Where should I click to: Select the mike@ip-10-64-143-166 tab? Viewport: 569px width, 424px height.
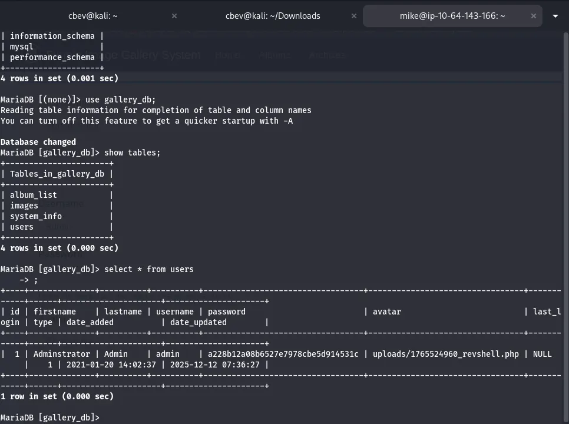452,16
